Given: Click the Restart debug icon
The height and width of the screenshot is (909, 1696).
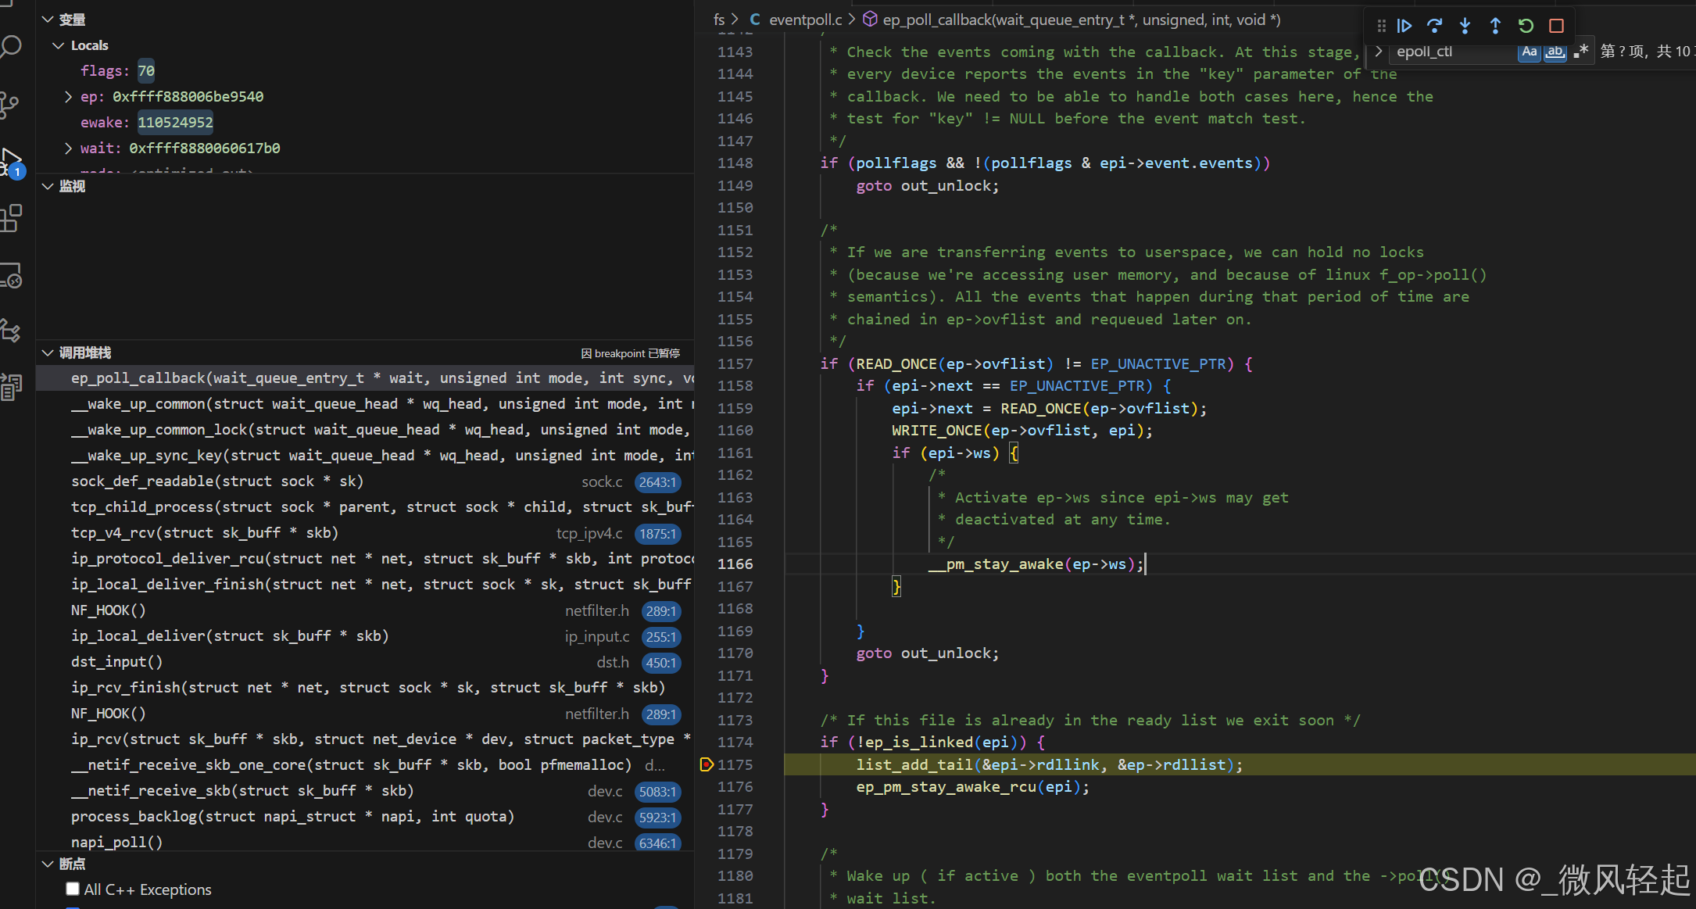Looking at the screenshot, I should 1526,26.
